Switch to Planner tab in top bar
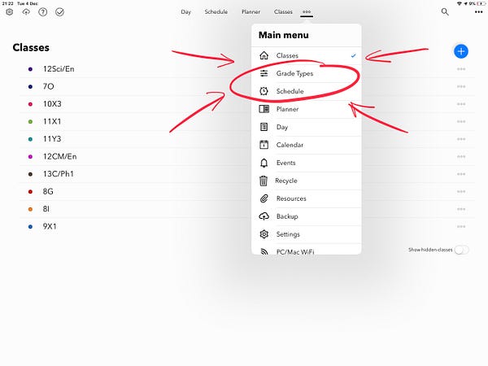Viewport: 488px width, 366px height. click(251, 12)
